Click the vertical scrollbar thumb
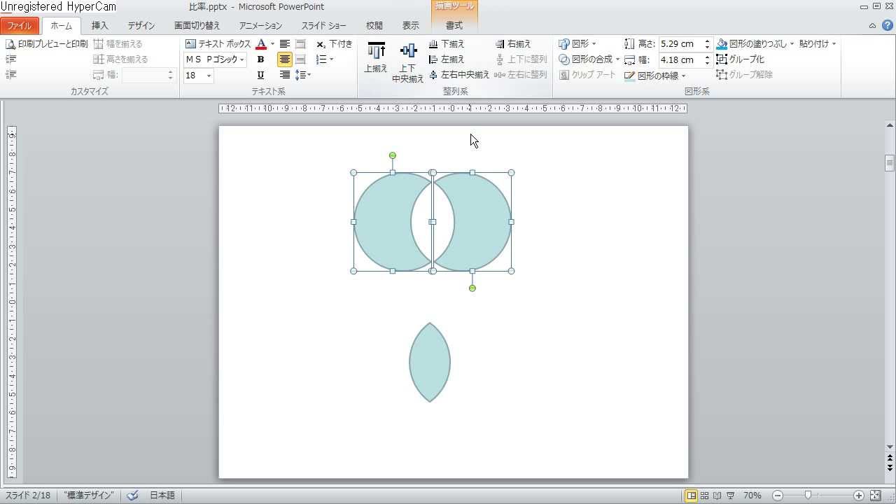896x504 pixels. 890,163
